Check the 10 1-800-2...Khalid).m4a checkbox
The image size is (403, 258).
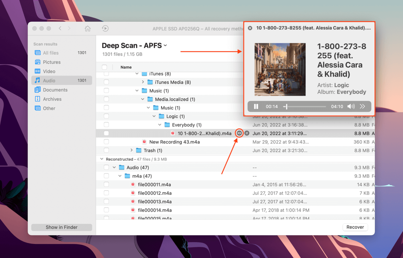click(x=106, y=133)
